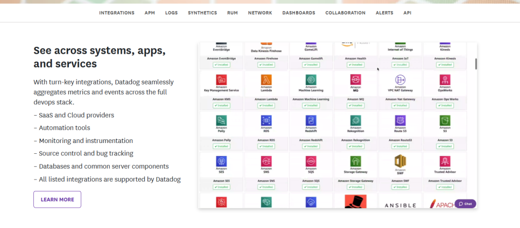Open the INTEGRATIONS nav tab
520x228 pixels.
click(x=117, y=13)
